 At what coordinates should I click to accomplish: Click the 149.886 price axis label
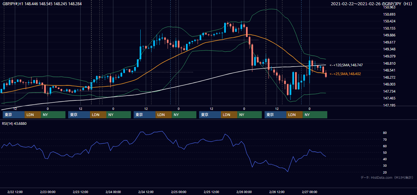click(x=389, y=35)
